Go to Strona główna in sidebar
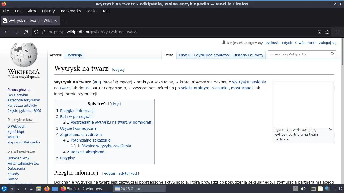The image size is (344, 193). tap(19, 90)
